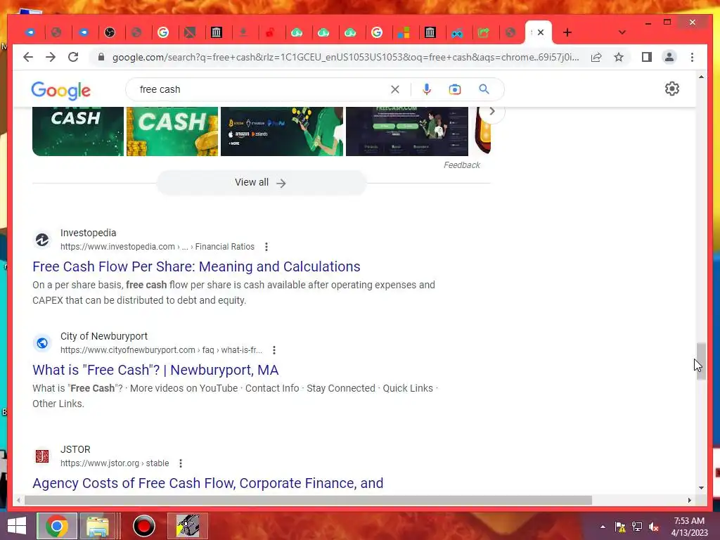
Task: Open Agency Costs of Free Cash Flow link
Action: 207,483
